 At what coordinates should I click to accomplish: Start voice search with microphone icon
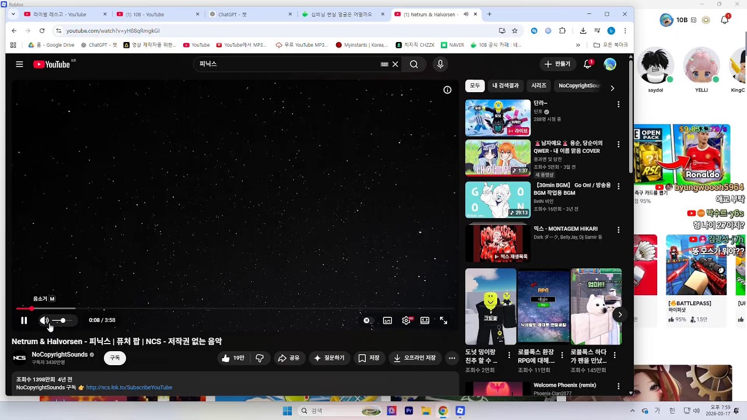(440, 64)
